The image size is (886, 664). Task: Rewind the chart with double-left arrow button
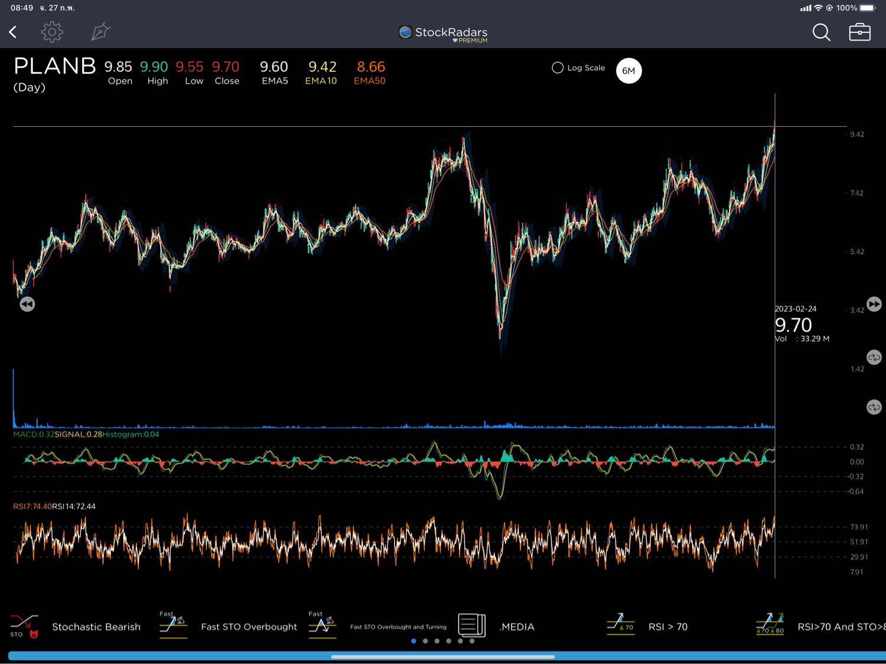pos(27,304)
